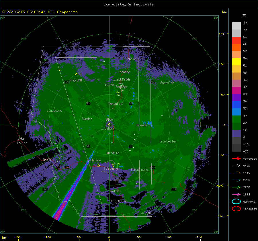Click the Composite_Reflectivity title text
Screen dimensions: 258x241
tap(129, 4)
